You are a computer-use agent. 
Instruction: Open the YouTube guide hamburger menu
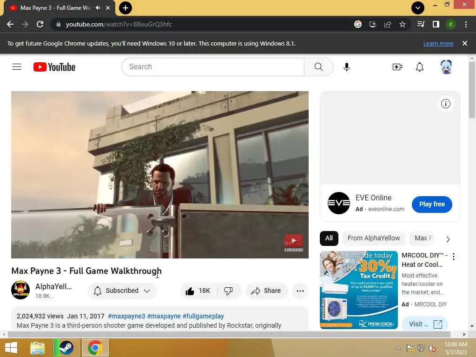(17, 67)
